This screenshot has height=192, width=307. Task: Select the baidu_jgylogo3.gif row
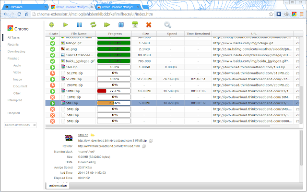[x=172, y=61]
